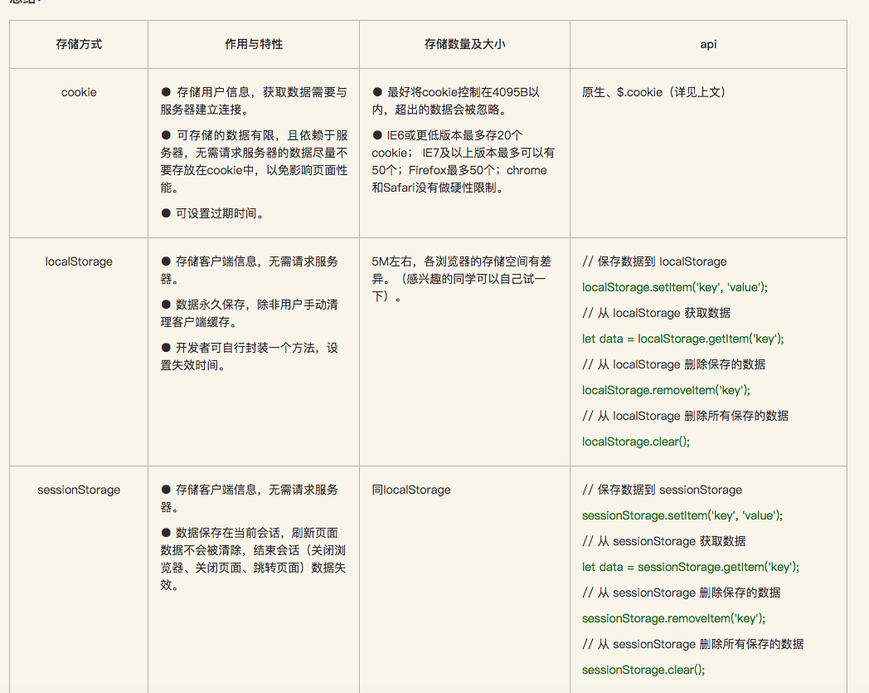Click code sessionStorage.clear();
869x693 pixels.
(644, 670)
